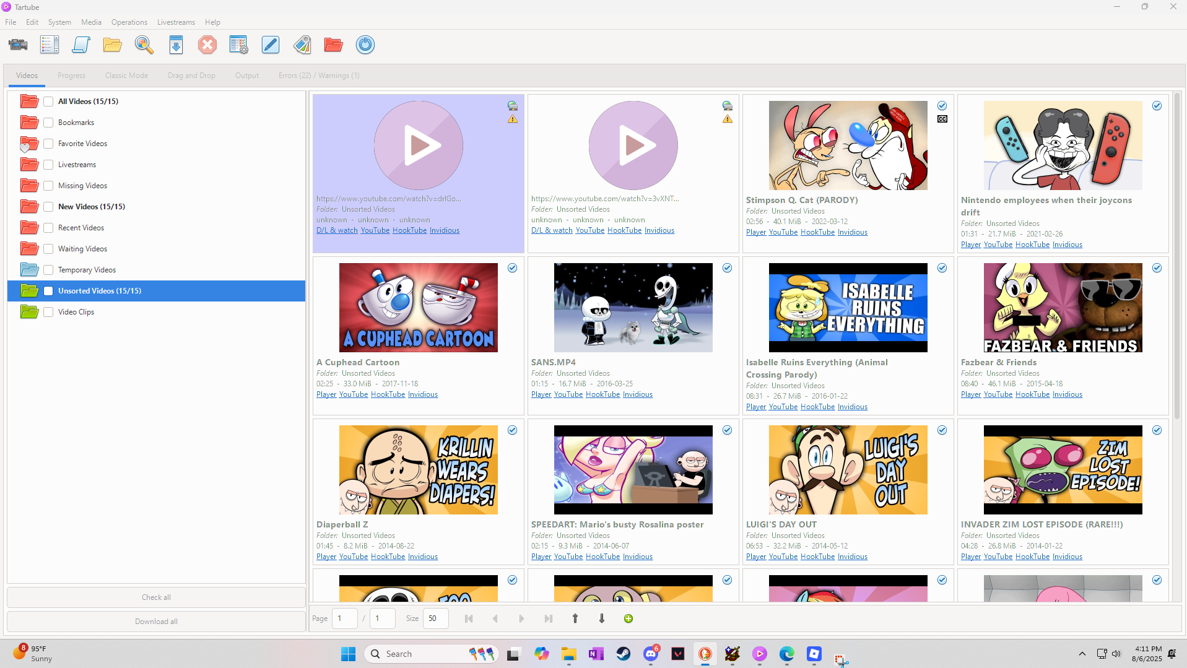This screenshot has height=668, width=1187.
Task: Click the warning icon on the first unknown video
Action: pyautogui.click(x=513, y=119)
